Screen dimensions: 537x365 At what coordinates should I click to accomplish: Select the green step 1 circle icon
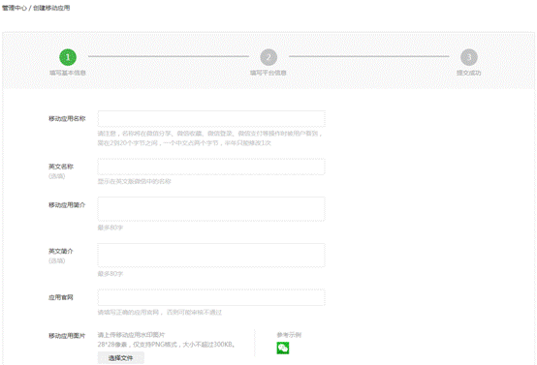68,57
